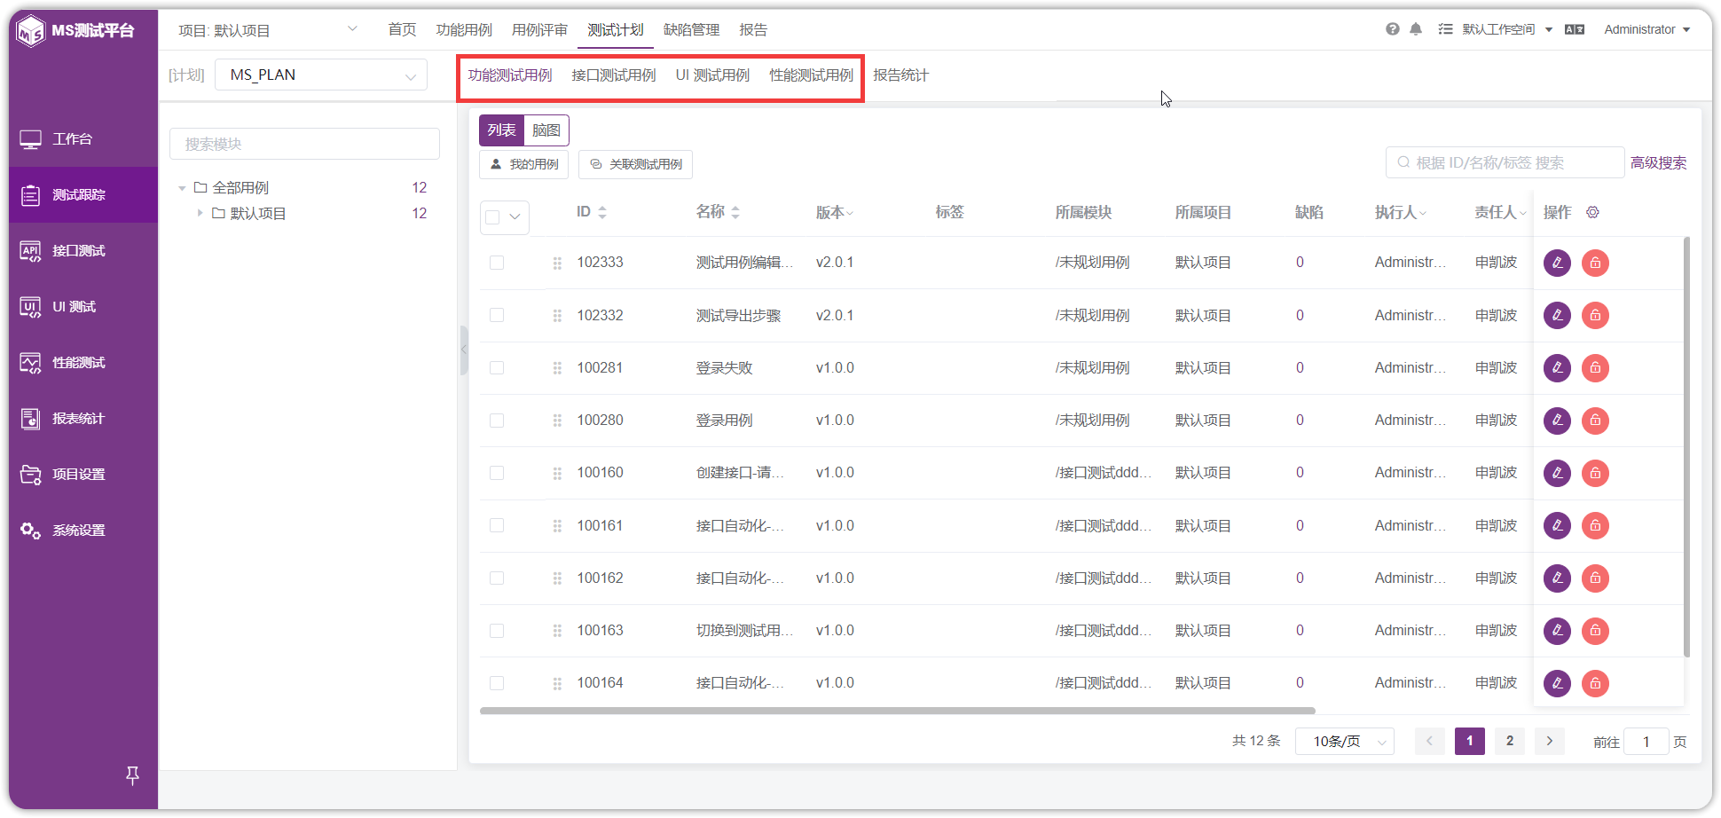Go to 缺陷管理 in top menu
The height and width of the screenshot is (818, 1721).
pyautogui.click(x=692, y=30)
